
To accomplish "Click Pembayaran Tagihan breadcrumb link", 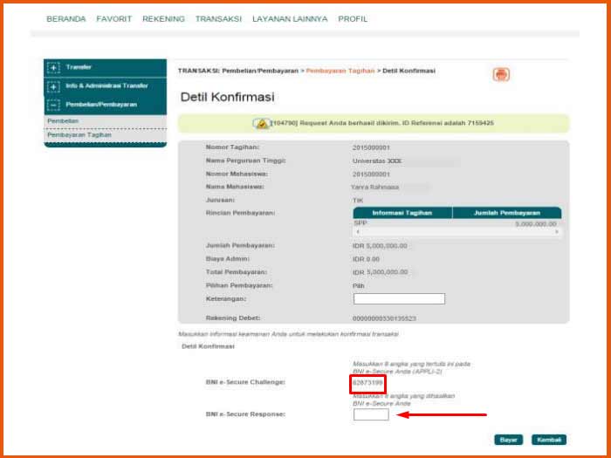I will pos(340,71).
